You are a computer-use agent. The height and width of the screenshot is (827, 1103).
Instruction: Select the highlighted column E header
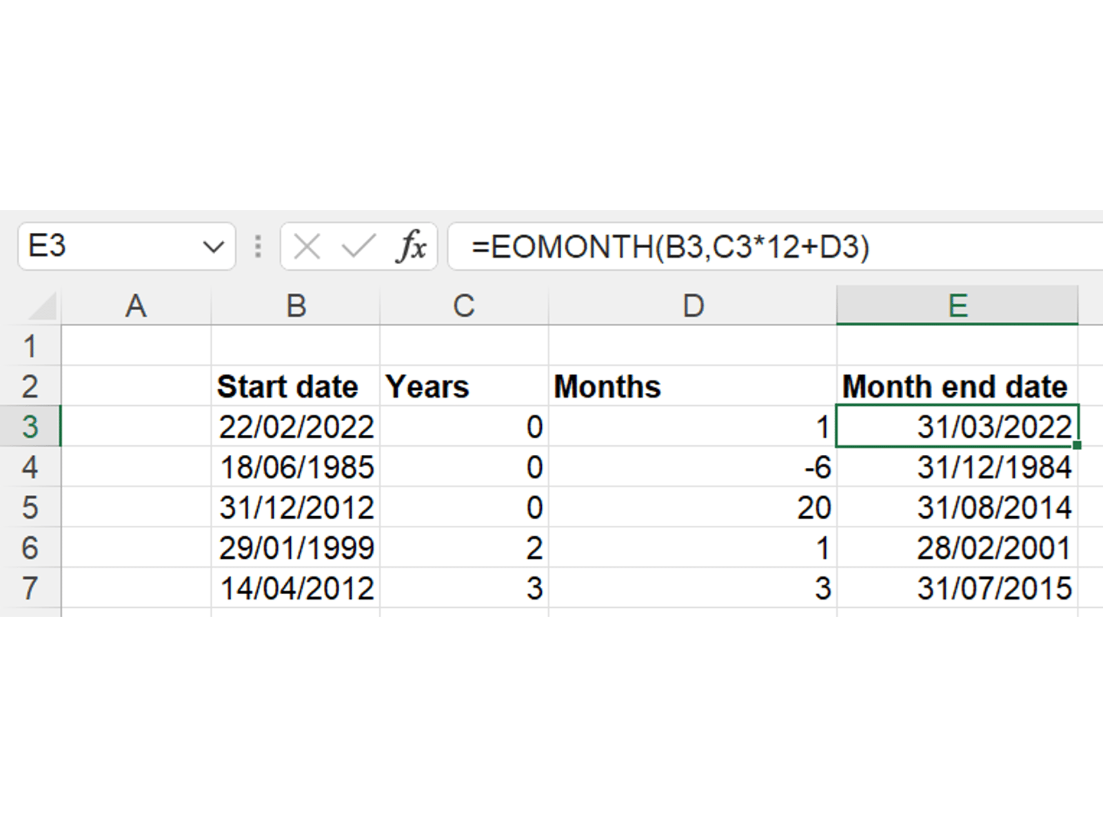tap(958, 306)
